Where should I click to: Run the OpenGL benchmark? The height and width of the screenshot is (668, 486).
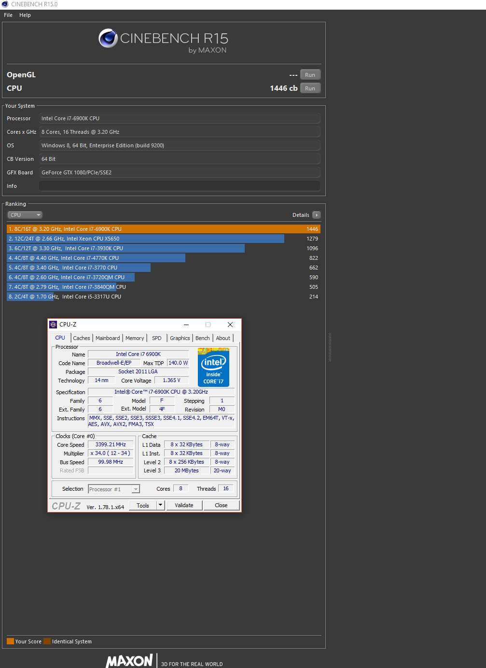pos(310,75)
